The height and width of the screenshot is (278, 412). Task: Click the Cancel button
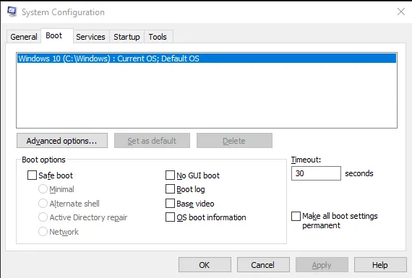263,265
